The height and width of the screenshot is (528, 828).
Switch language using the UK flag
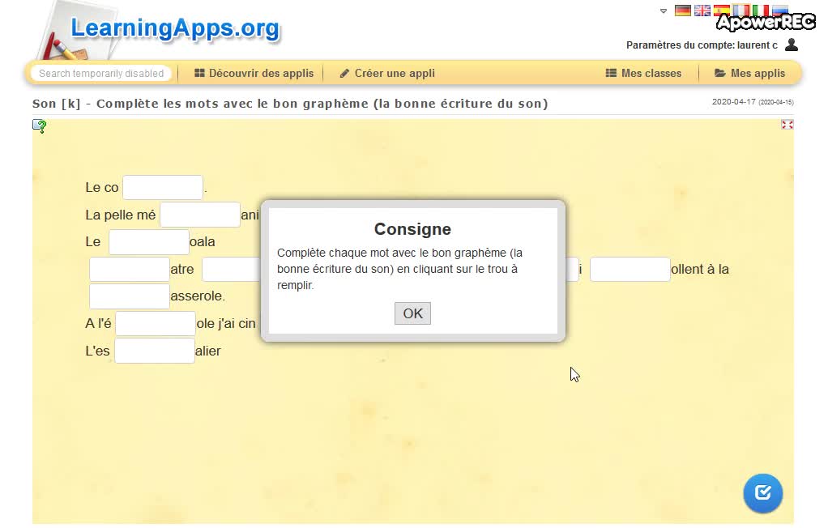click(x=702, y=11)
